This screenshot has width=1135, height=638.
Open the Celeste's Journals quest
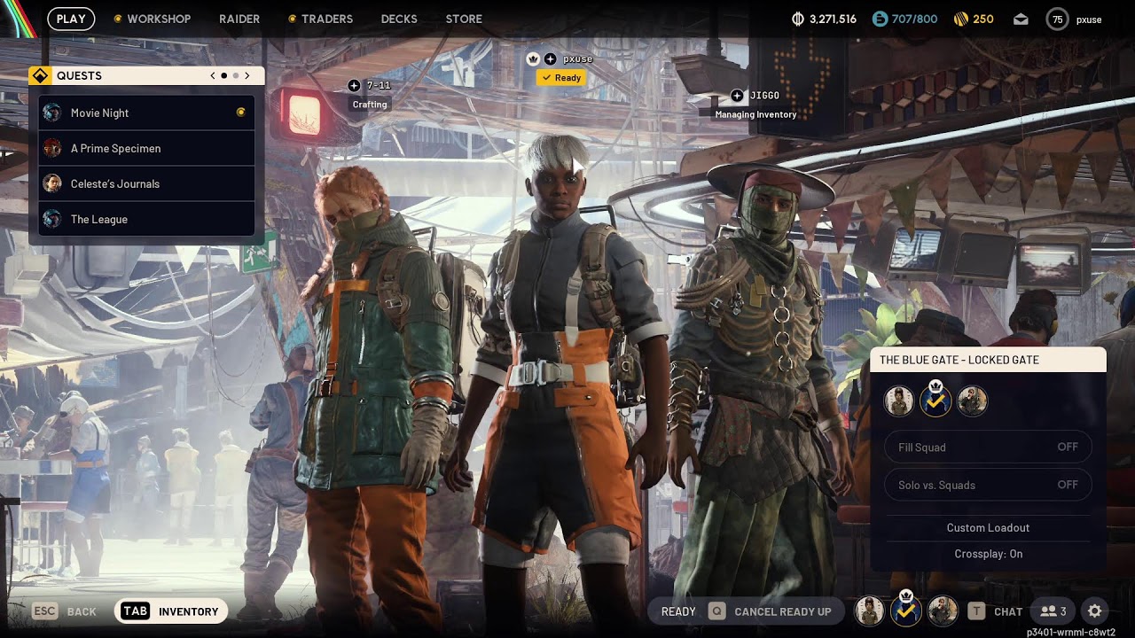146,183
